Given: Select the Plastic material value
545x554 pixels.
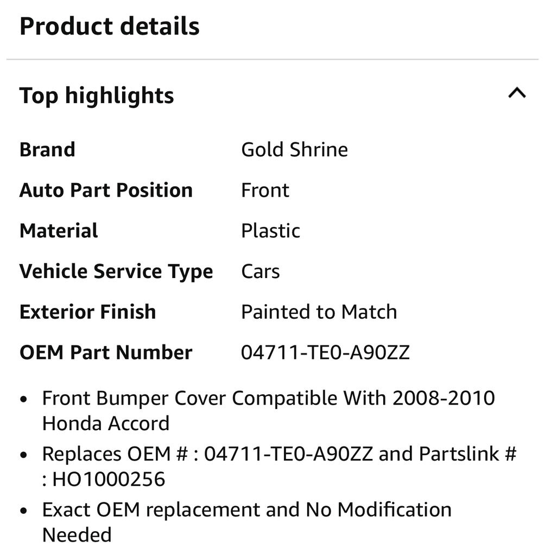Looking at the screenshot, I should (x=270, y=231).
